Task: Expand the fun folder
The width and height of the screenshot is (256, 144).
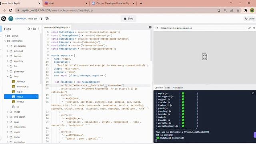Action: (8, 66)
